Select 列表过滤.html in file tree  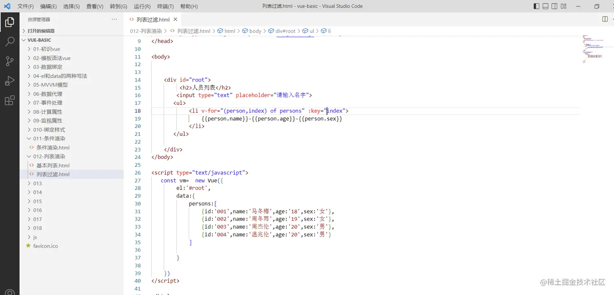pyautogui.click(x=71, y=174)
